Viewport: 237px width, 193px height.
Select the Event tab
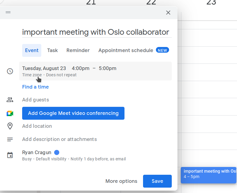click(x=32, y=50)
